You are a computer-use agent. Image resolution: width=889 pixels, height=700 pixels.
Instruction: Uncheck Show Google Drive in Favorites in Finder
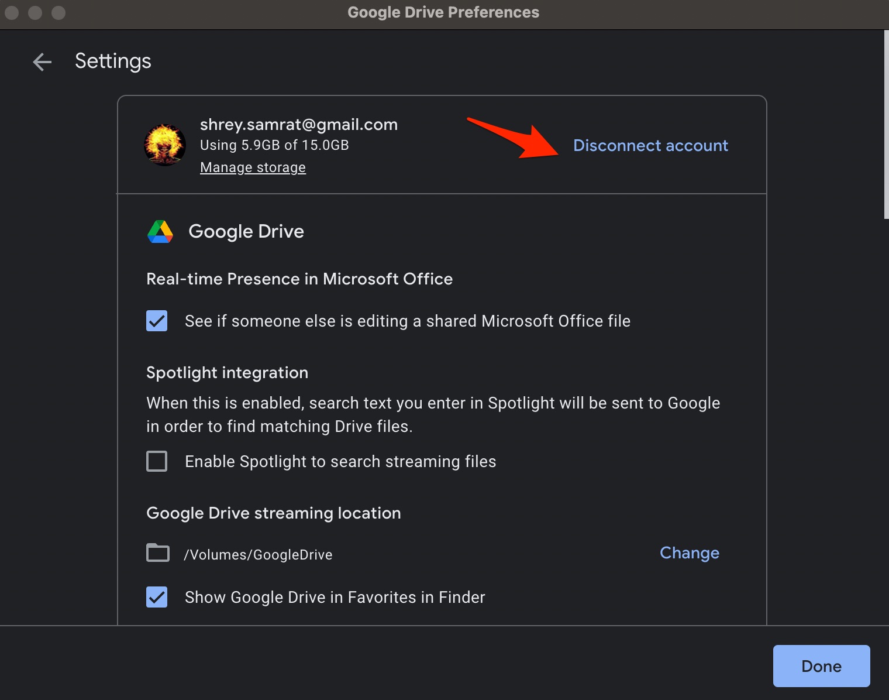click(x=156, y=597)
